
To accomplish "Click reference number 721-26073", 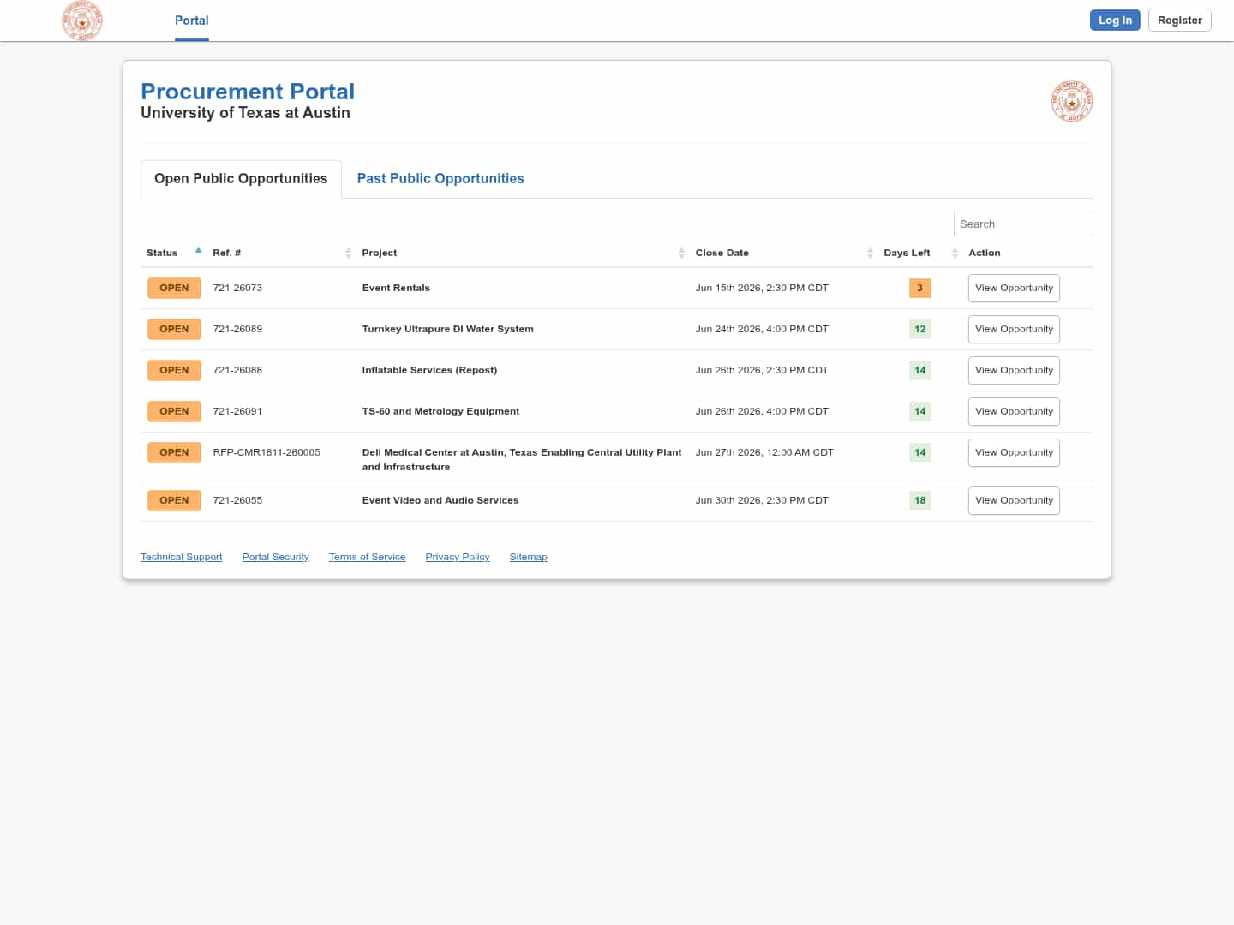I will (237, 289).
